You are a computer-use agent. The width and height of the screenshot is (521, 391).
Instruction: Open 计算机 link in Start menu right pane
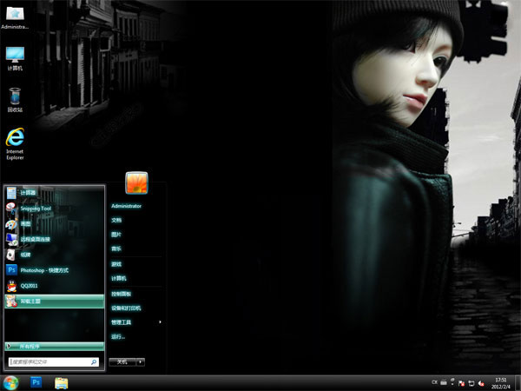119,279
